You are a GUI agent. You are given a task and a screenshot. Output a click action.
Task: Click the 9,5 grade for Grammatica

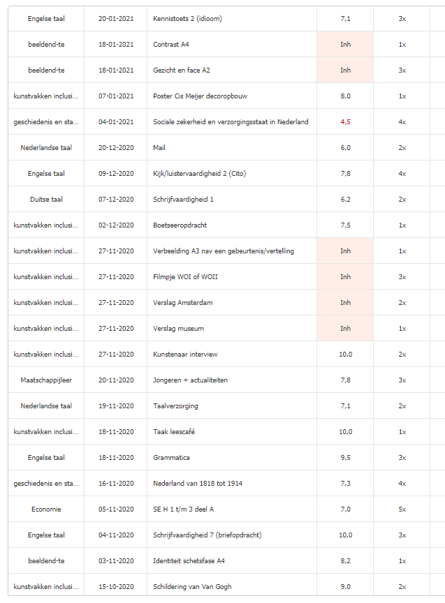[345, 457]
